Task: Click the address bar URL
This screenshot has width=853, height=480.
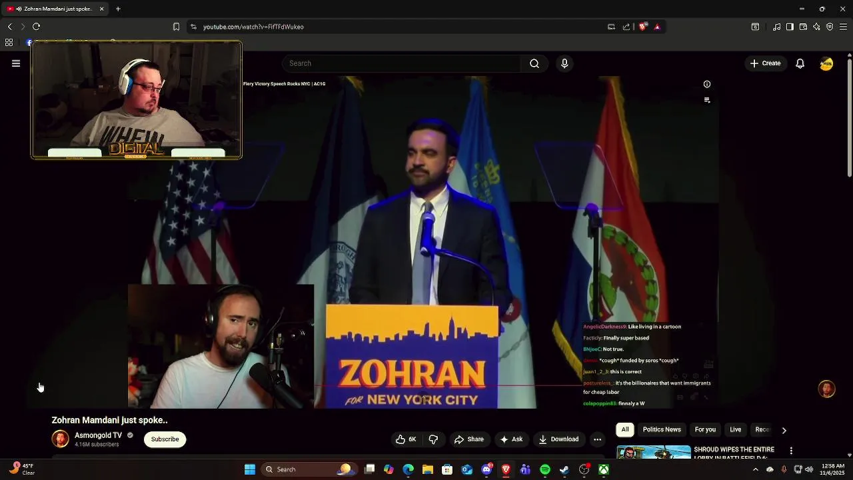Action: [x=253, y=27]
